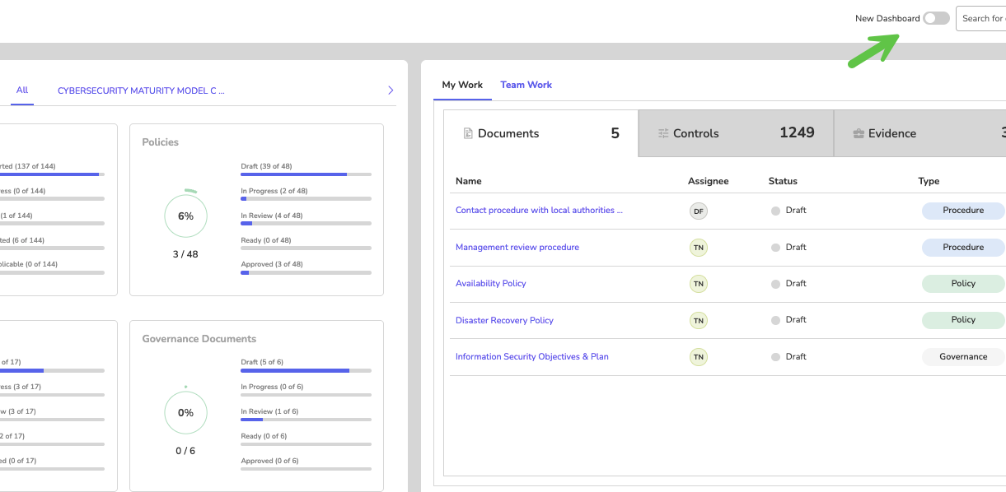The image size is (1006, 492).
Task: Click Policies Approved (3 of 48) bar
Action: (x=306, y=272)
